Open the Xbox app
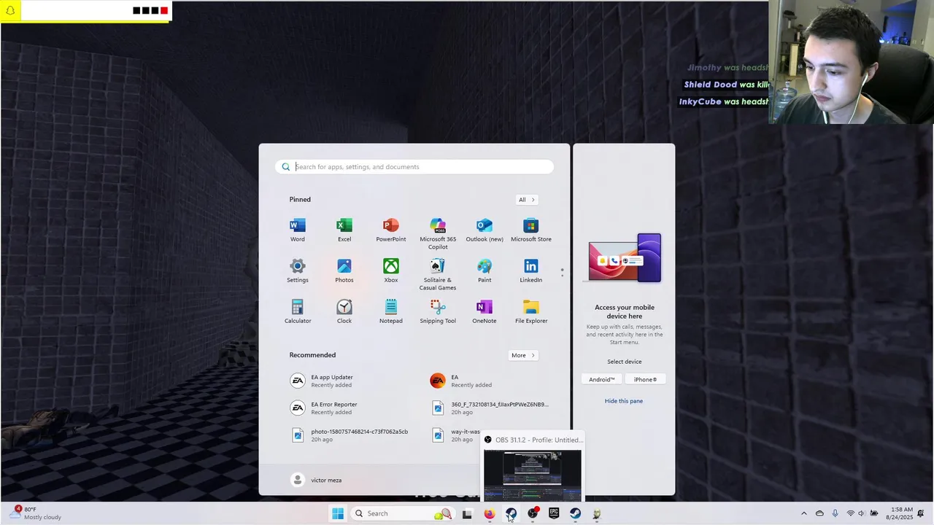 (x=391, y=270)
